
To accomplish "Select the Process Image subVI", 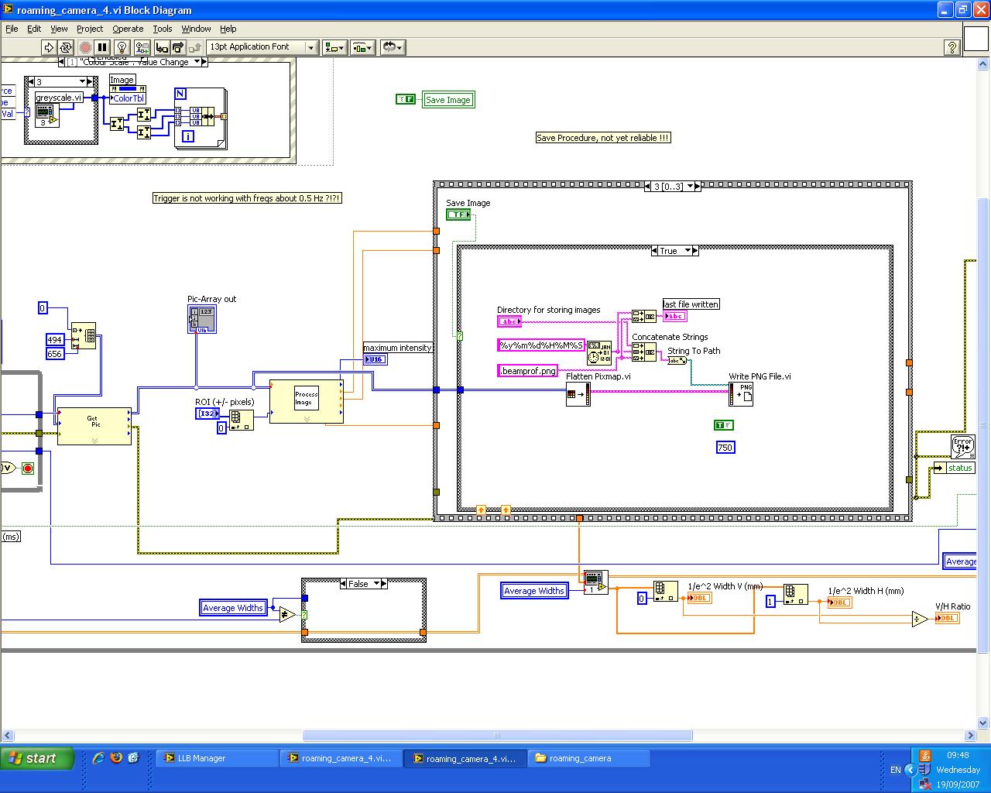I will tap(306, 401).
